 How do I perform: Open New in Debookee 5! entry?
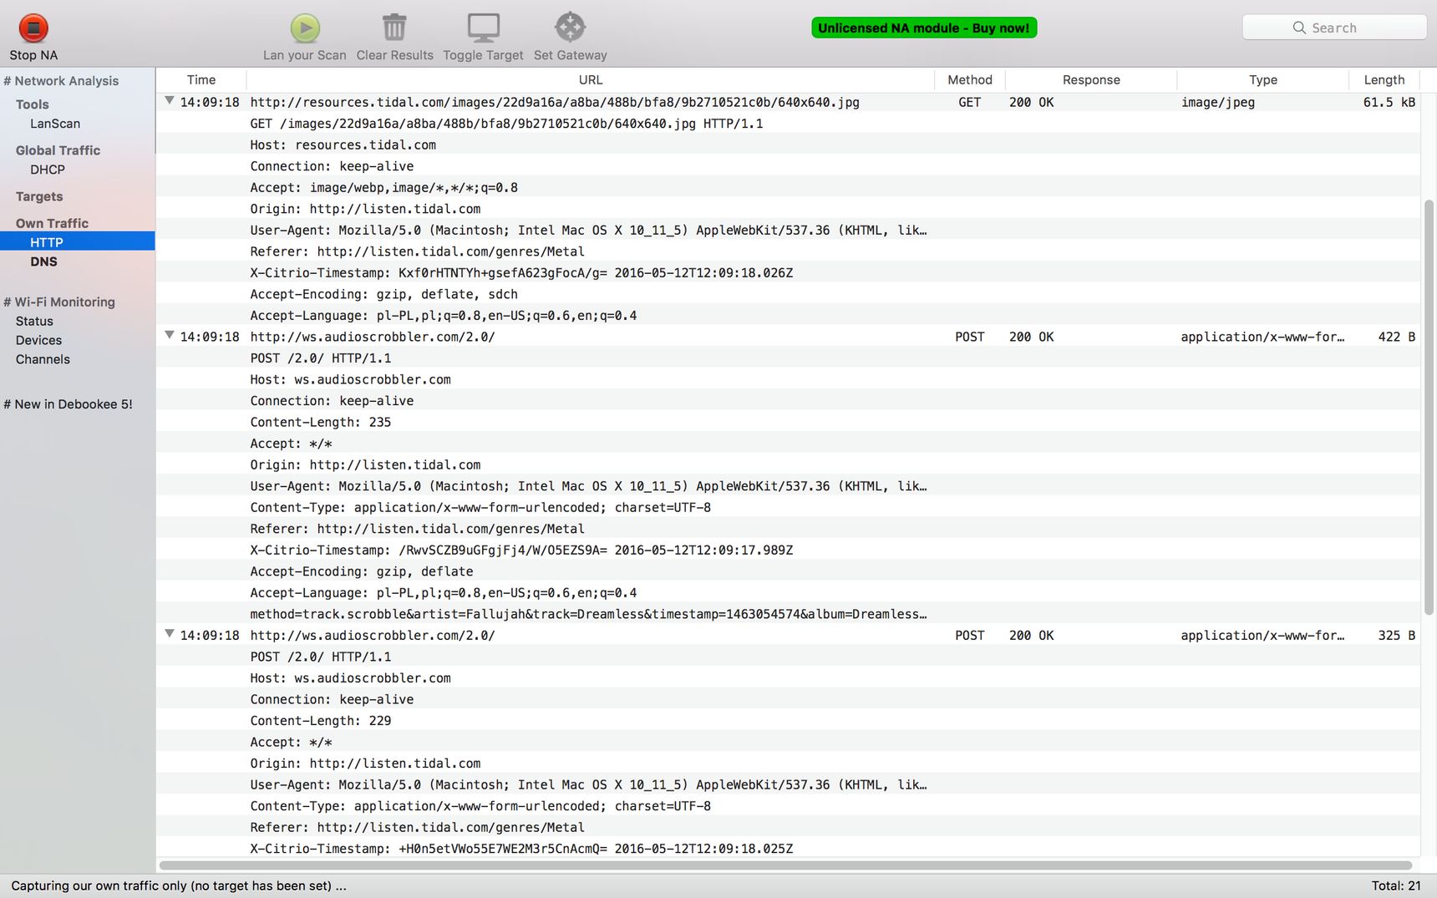tap(68, 404)
